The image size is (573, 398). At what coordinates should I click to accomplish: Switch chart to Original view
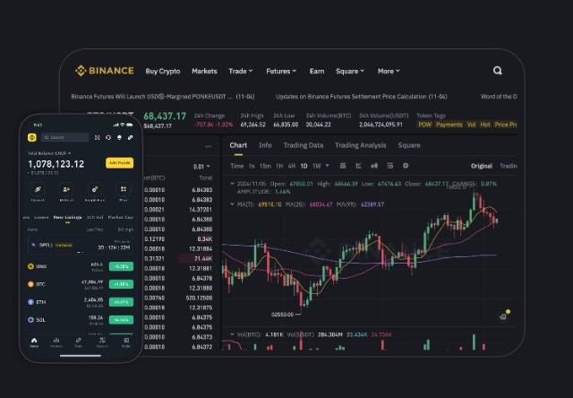(x=482, y=166)
